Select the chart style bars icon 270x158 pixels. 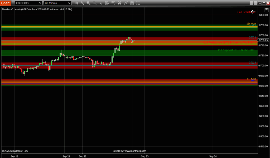[x=76, y=3]
